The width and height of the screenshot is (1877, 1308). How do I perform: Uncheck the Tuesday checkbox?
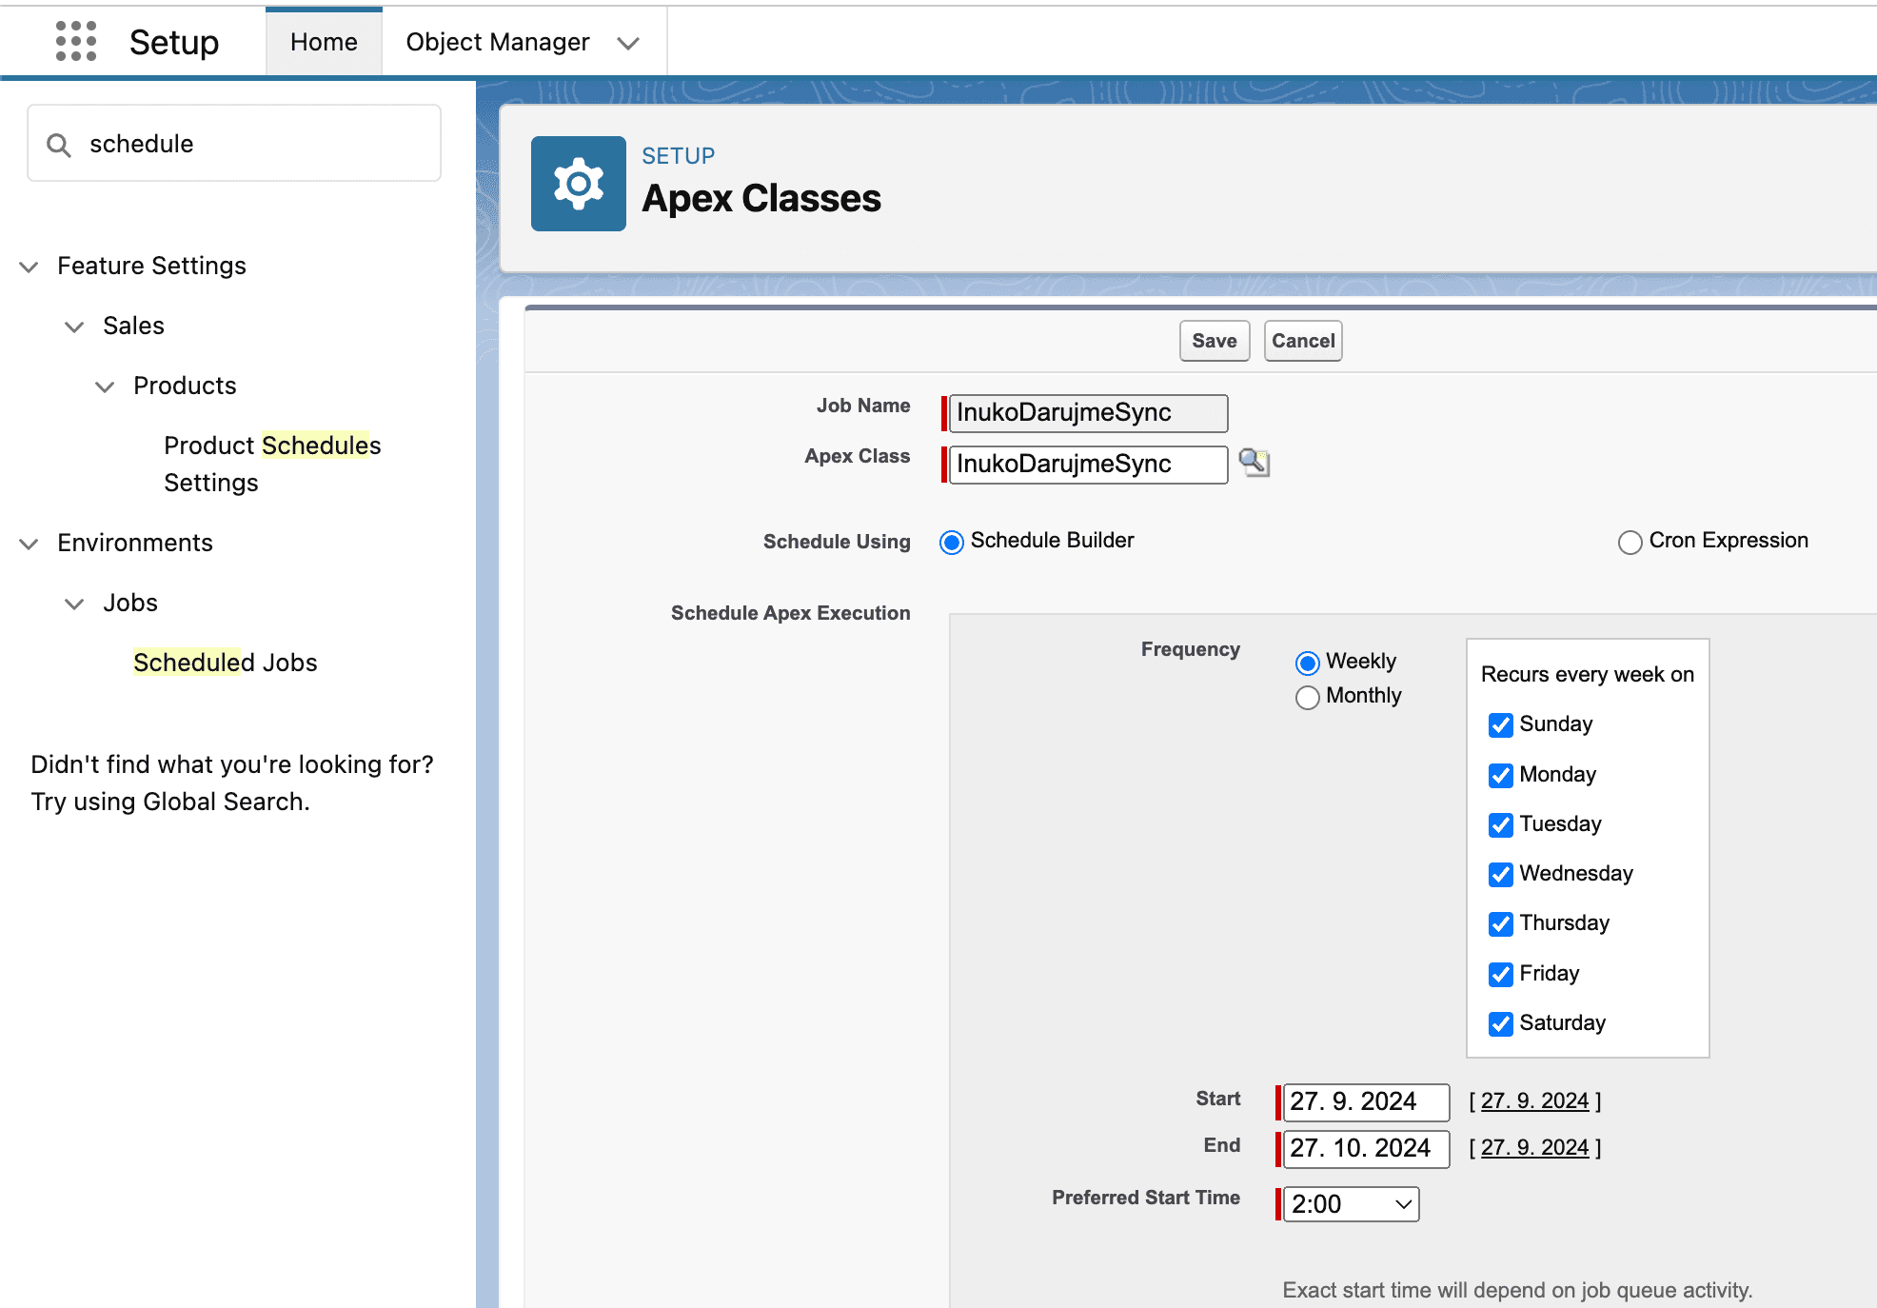(1501, 824)
